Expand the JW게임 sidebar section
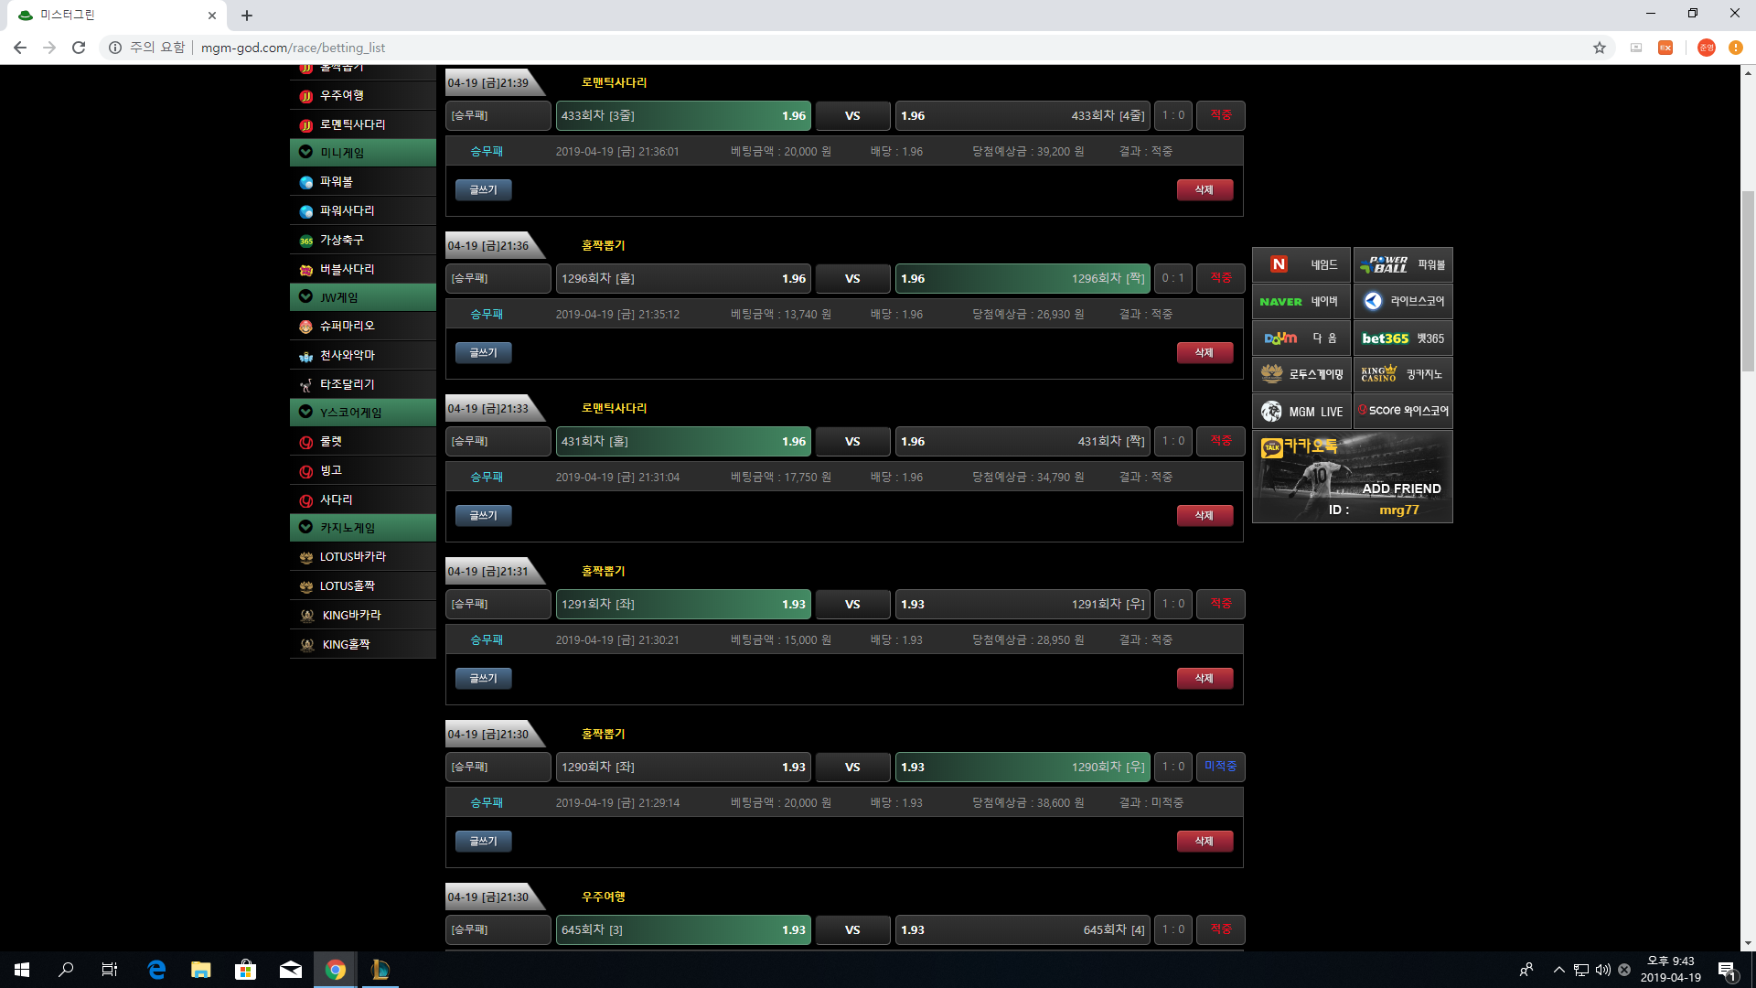 coord(363,297)
